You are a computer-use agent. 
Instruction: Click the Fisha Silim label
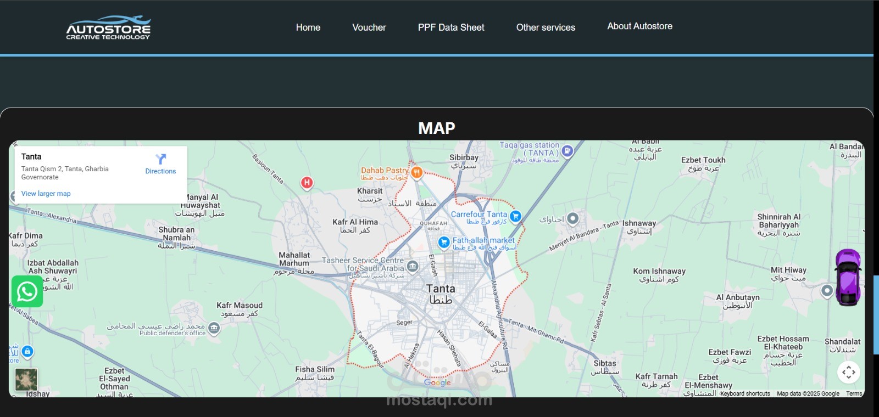315,374
